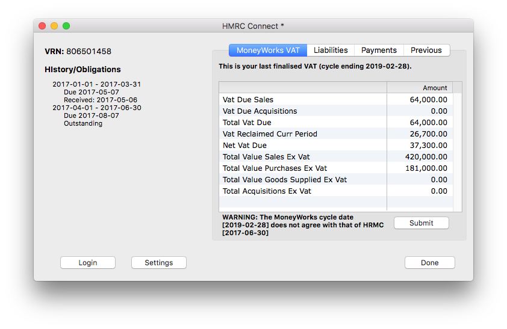The image size is (507, 329).
Task: Select the Total Vat Due row
Action: click(336, 122)
